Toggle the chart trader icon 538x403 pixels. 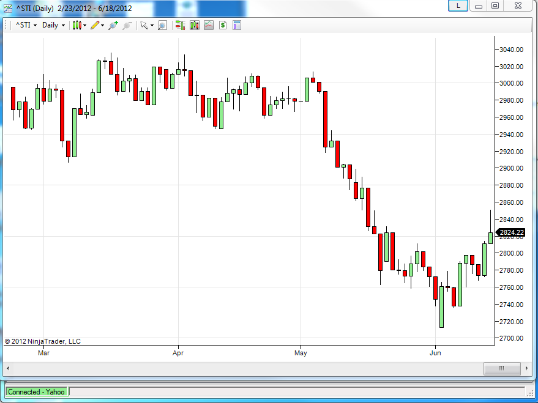click(x=180, y=25)
